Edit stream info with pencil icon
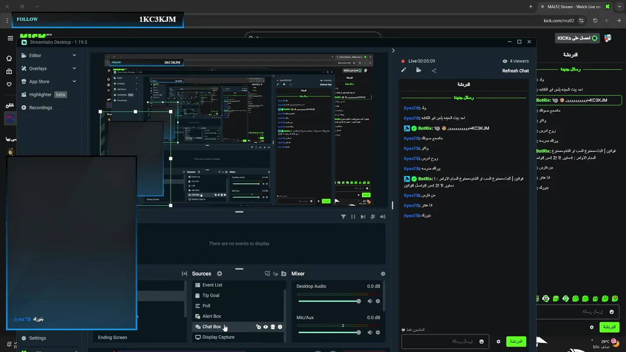 click(x=403, y=70)
